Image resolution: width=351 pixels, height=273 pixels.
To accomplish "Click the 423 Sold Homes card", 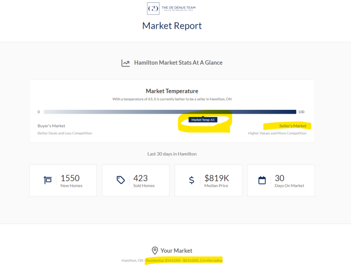I will tap(136, 181).
